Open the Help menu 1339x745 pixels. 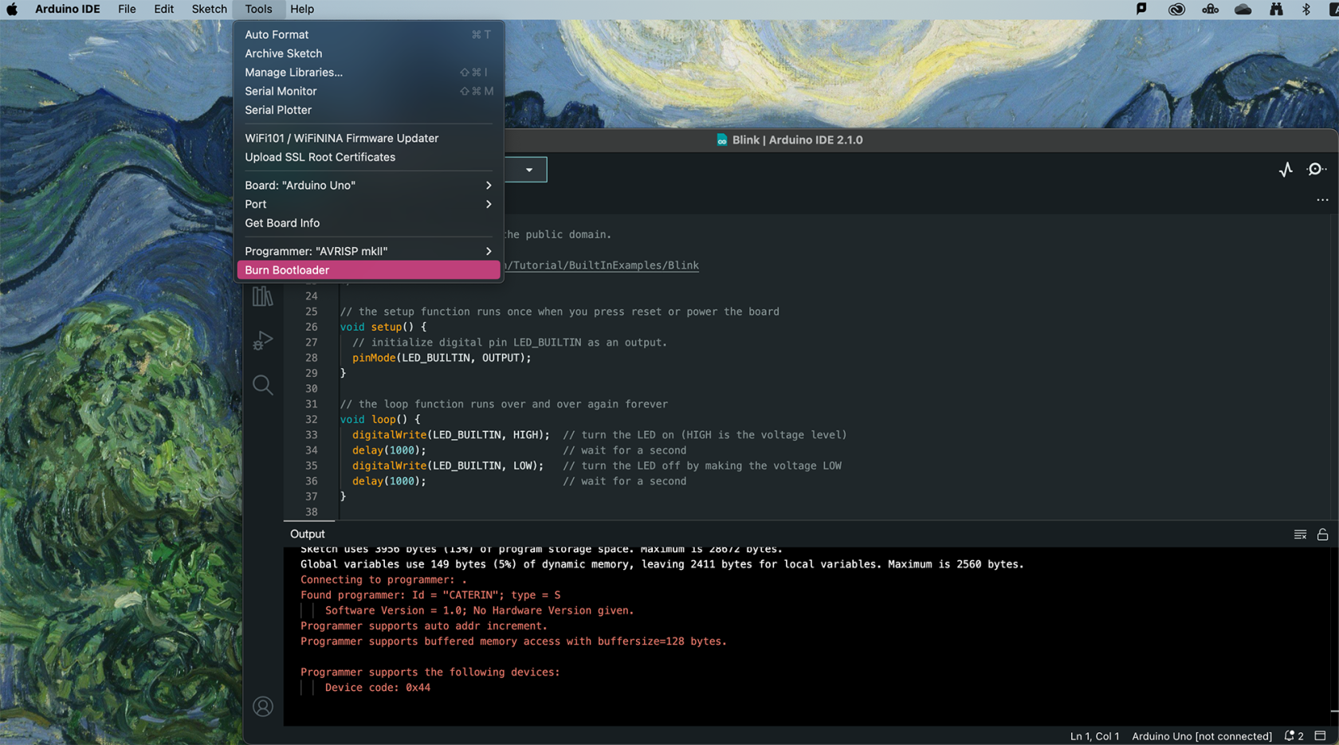click(301, 10)
